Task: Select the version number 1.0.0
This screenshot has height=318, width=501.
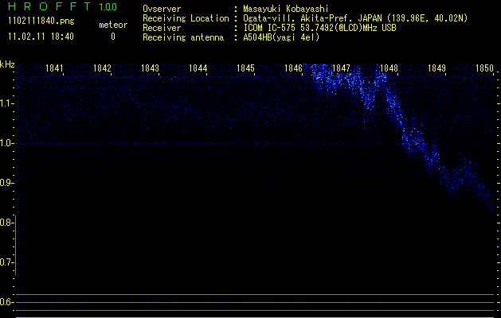Action: (108, 7)
